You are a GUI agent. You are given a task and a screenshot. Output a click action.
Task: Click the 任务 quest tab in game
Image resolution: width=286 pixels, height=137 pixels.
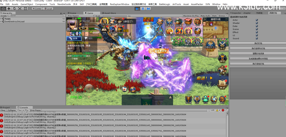(74, 39)
